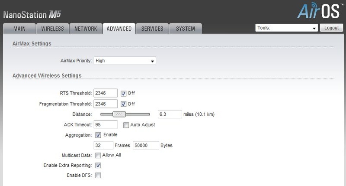The width and height of the screenshot is (346, 186).
Task: Toggle the Aggregation Enable checkbox
Action: point(98,135)
